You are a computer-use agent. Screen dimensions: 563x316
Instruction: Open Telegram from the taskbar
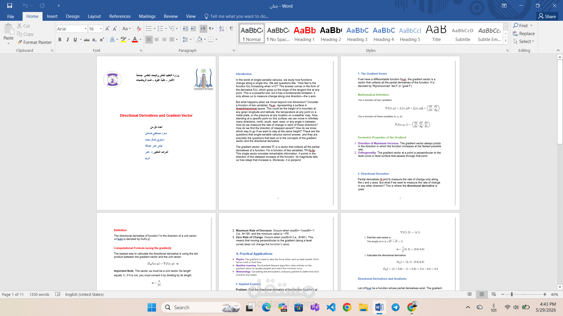(x=396, y=307)
